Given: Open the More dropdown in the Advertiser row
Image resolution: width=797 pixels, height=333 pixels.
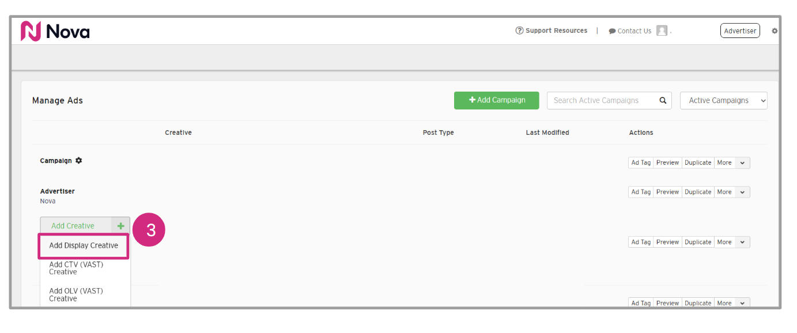Looking at the screenshot, I should point(742,192).
